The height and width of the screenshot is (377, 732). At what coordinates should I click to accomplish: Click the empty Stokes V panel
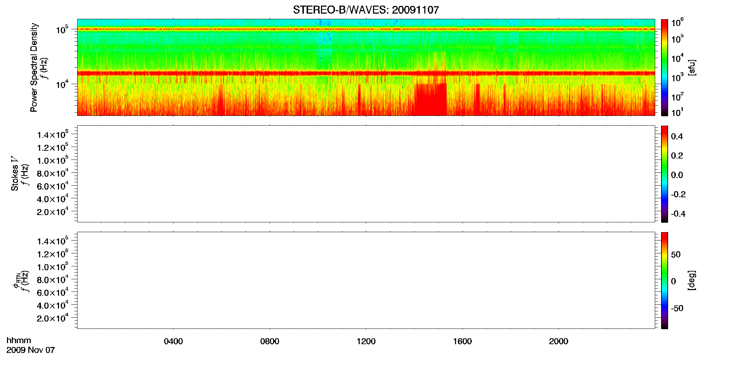tap(366, 174)
